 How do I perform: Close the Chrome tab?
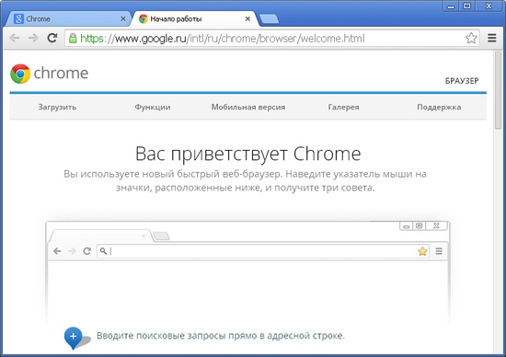click(123, 19)
